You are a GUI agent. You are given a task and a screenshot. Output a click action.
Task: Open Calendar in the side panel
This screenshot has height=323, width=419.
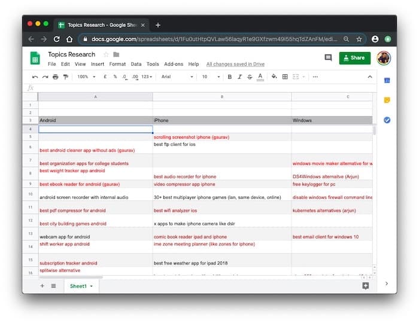pos(387,80)
